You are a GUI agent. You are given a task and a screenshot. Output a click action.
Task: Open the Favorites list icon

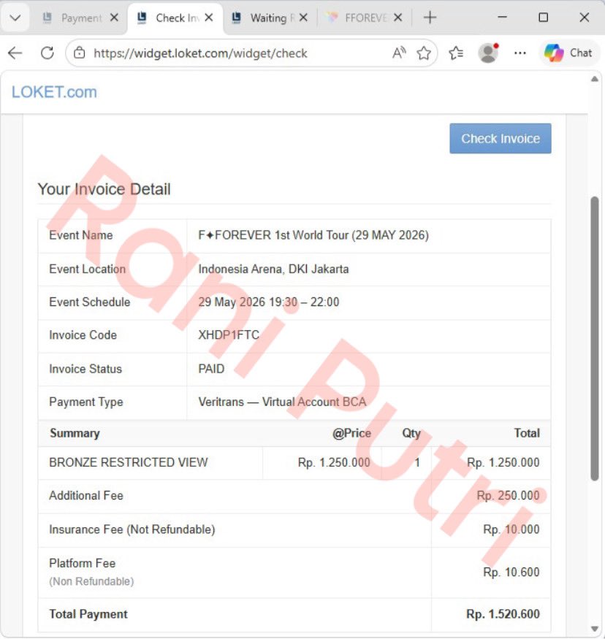[456, 53]
